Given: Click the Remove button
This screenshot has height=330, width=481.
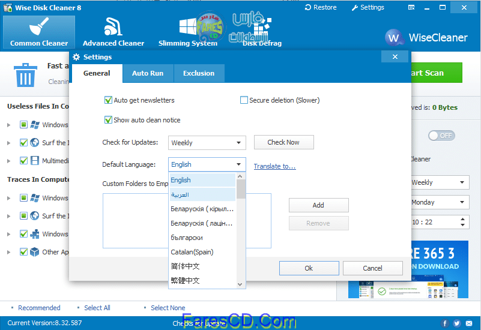Looking at the screenshot, I should pos(318,223).
